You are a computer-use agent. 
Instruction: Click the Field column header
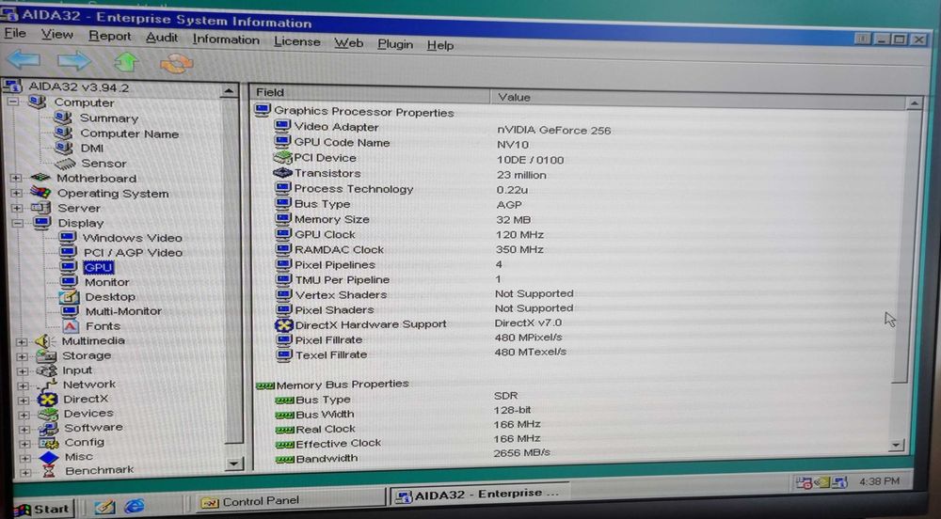[370, 92]
